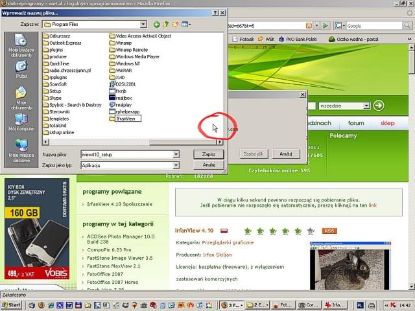
Task: Open the Przeglądarki graficzne category link
Action: (x=228, y=242)
